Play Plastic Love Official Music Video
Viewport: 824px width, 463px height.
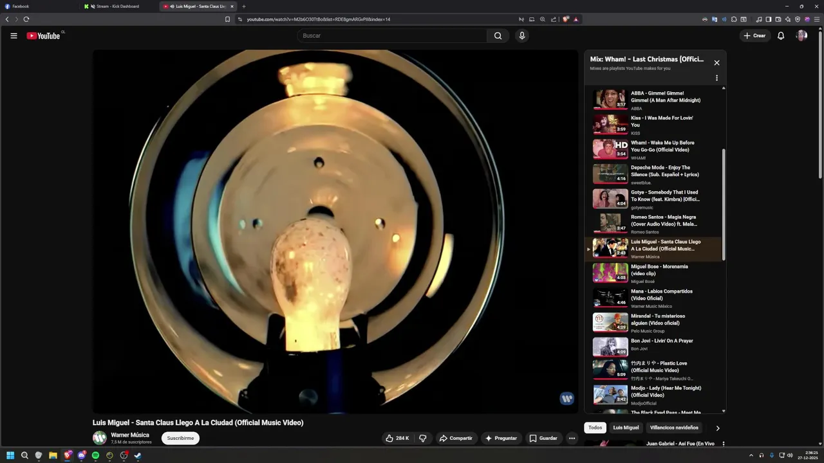tap(653, 370)
